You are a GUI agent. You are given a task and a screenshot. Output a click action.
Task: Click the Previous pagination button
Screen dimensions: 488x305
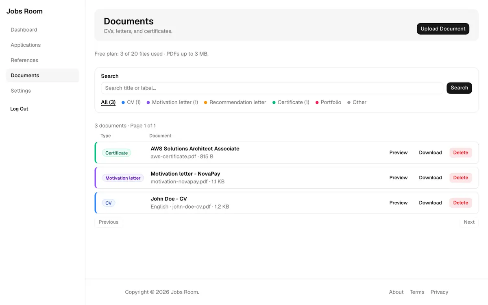click(109, 222)
